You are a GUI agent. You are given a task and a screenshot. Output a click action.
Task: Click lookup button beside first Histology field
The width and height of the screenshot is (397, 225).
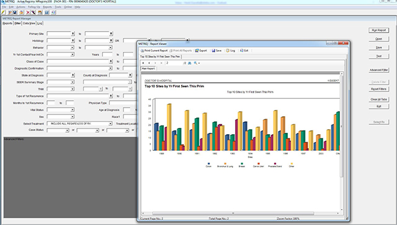[x=73, y=41]
